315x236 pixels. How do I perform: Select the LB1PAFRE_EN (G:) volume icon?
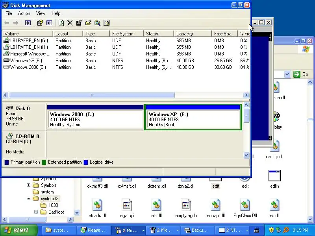click(x=6, y=41)
